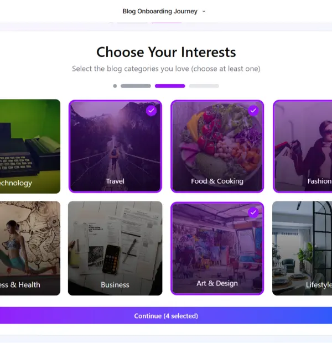The height and width of the screenshot is (343, 332).
Task: Jump to the last light-gray progress step
Action: [x=204, y=86]
